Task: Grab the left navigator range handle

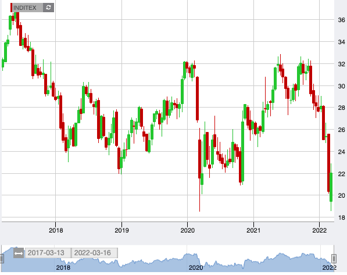Action: tap(2, 259)
